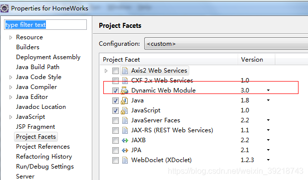Check the JavaServer Faces checkbox
Screen dimensions: 308x180
point(115,120)
